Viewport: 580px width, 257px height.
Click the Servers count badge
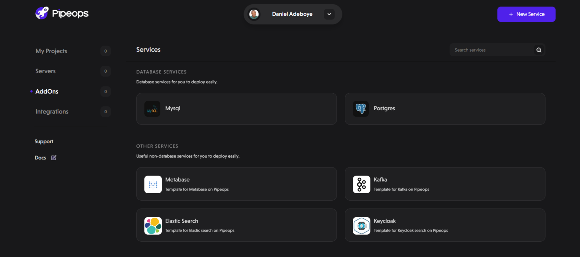(105, 71)
